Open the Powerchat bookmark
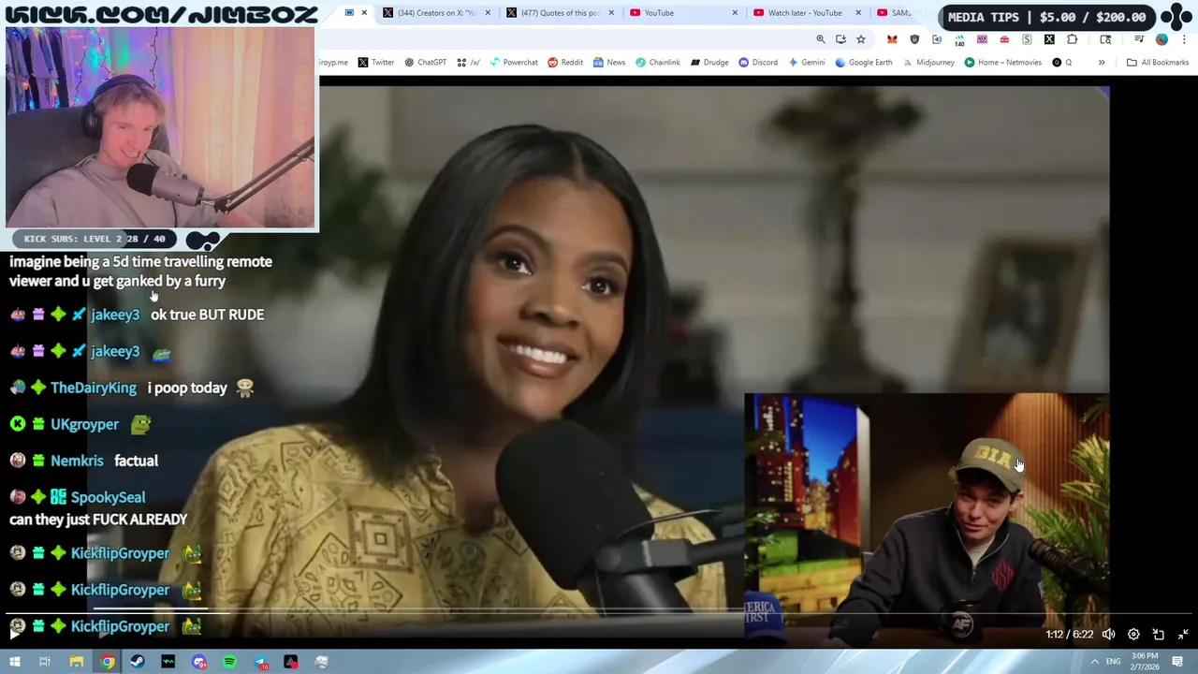Viewport: 1198px width, 674px height. coord(514,63)
